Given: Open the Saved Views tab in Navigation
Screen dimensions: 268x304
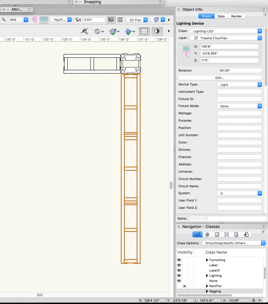Looking at the screenshot, I should point(236,234).
